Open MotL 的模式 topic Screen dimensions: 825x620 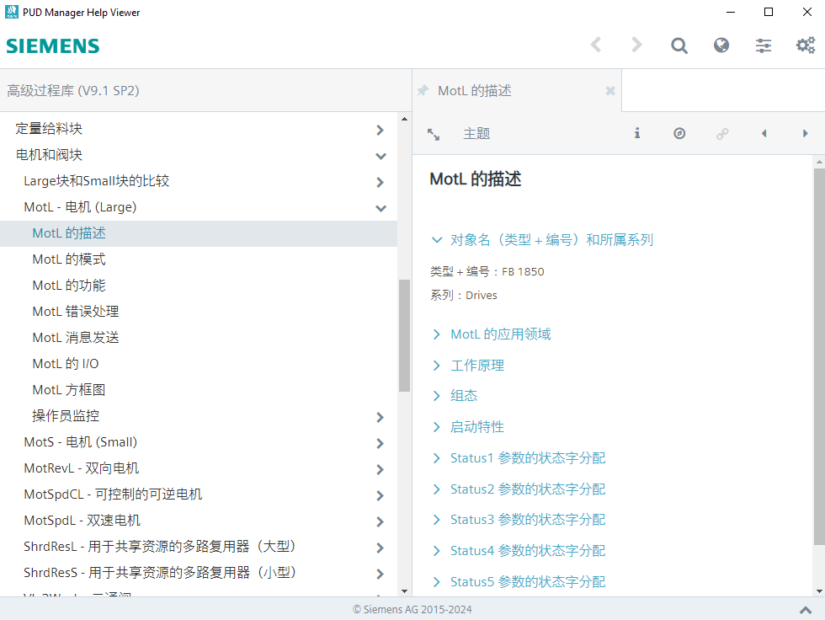coord(69,259)
